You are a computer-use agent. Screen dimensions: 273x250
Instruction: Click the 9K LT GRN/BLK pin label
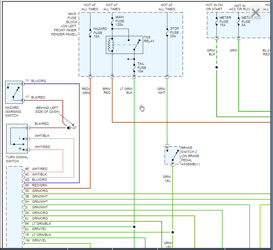pos(38,224)
